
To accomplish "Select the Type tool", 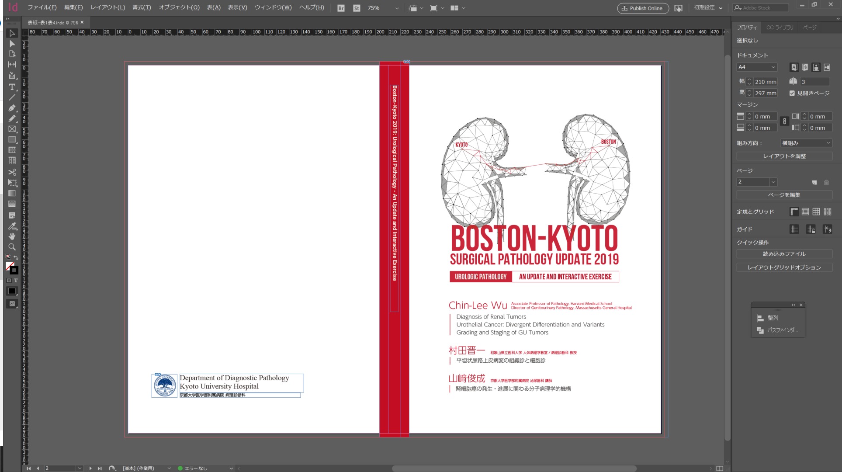I will click(12, 87).
